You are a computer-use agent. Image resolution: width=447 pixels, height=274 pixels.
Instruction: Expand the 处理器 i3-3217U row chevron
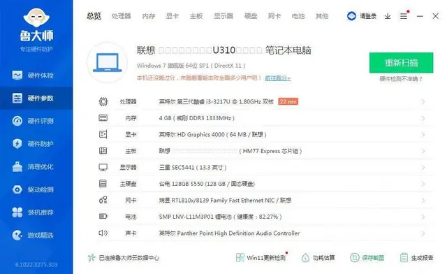click(423, 101)
